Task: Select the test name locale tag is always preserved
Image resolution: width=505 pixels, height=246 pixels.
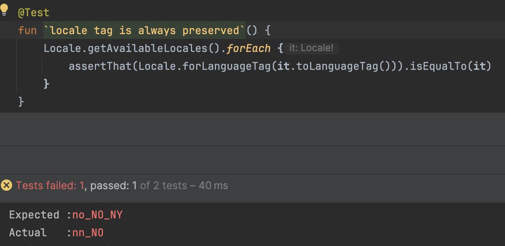Action: coord(143,30)
